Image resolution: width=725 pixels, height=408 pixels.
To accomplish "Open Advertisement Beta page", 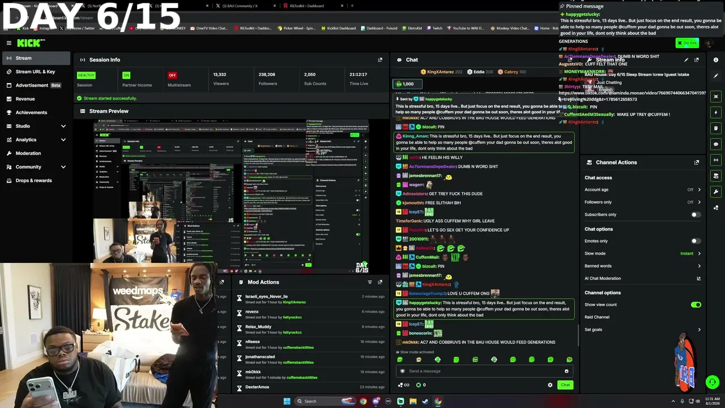I will pyautogui.click(x=35, y=85).
